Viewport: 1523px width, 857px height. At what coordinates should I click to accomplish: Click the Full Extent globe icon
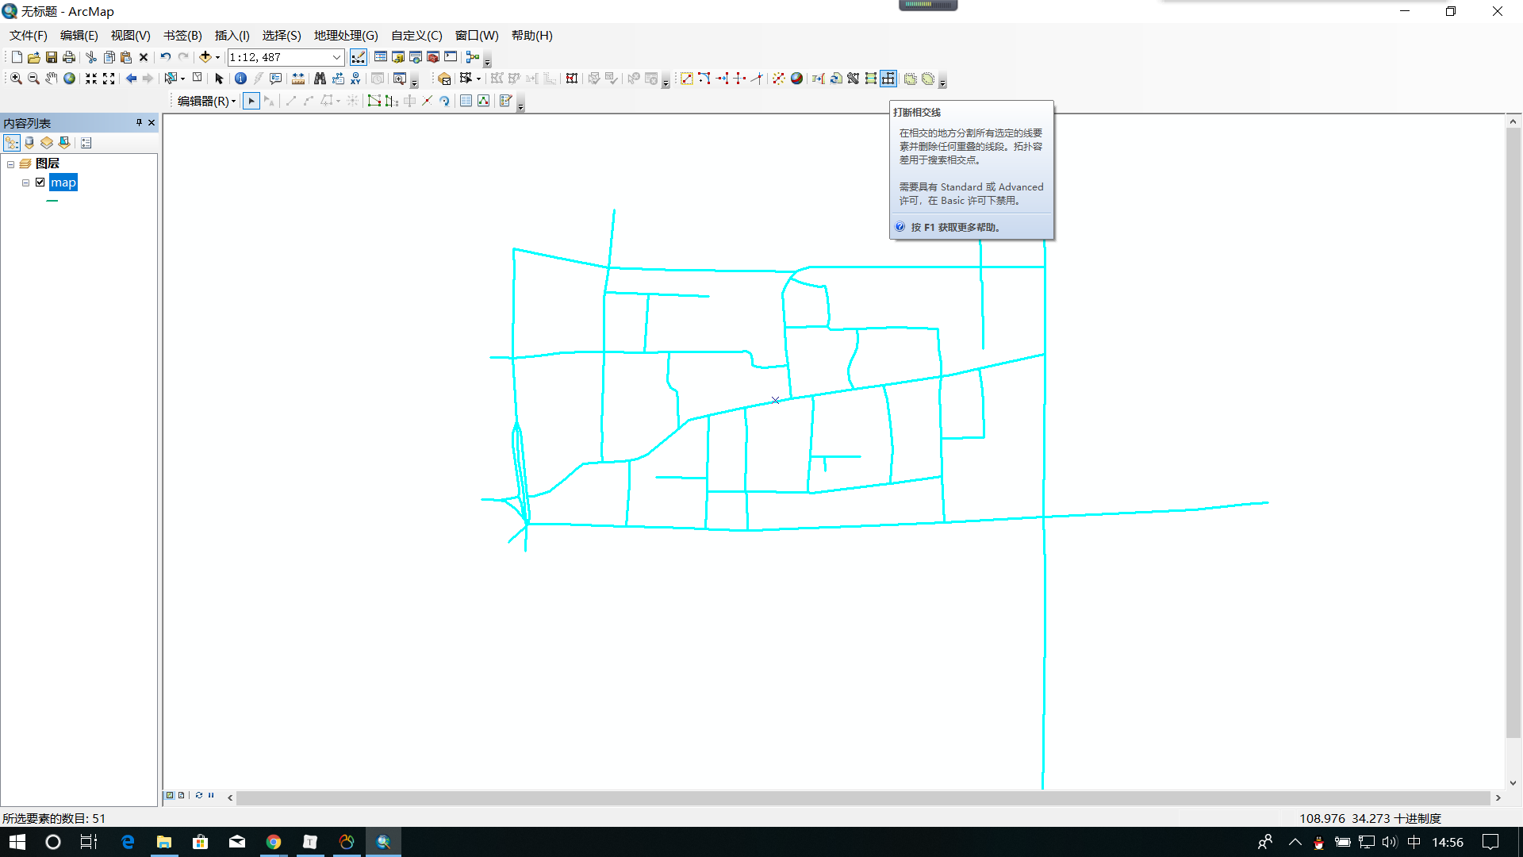70,79
